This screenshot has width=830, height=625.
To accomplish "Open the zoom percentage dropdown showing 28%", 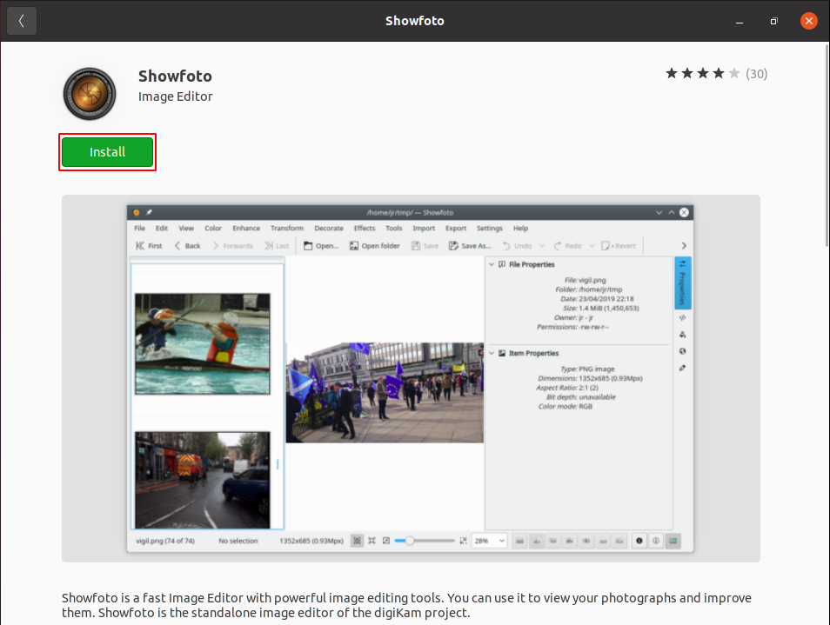I will pos(489,541).
